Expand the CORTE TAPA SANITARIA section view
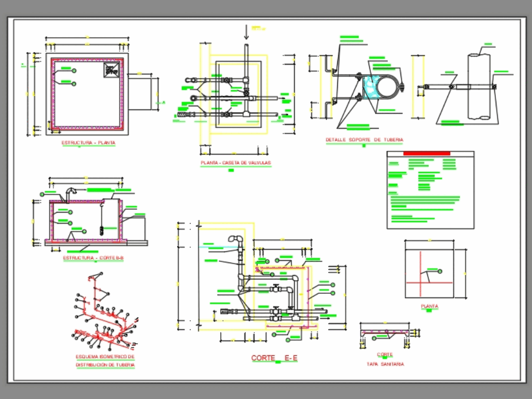Image resolution: width=532 pixels, height=399 pixels. (385, 330)
